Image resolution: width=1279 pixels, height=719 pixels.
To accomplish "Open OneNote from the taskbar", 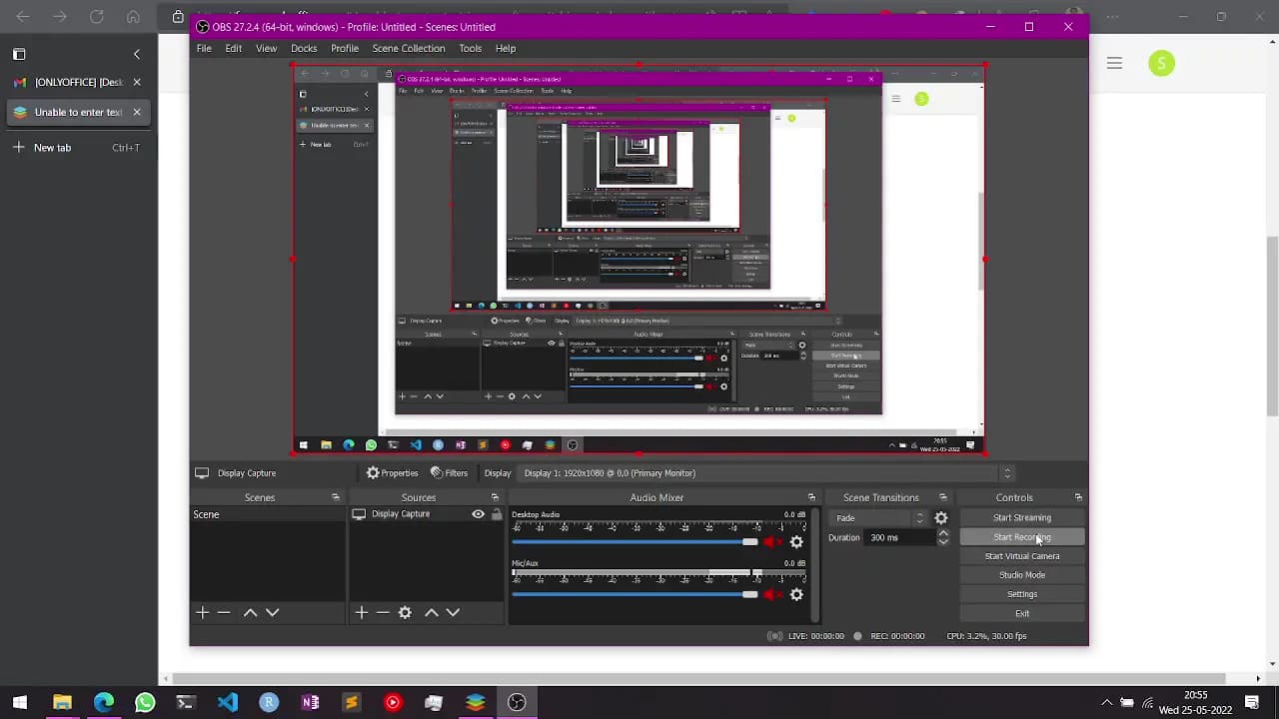I will pyautogui.click(x=310, y=702).
